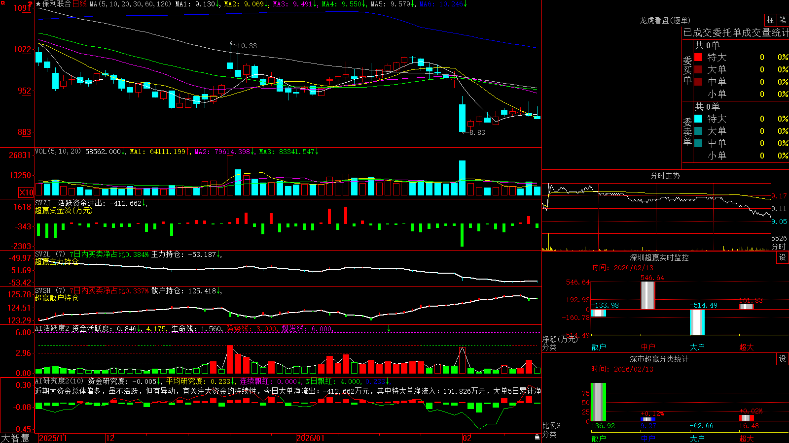Image resolution: width=789 pixels, height=443 pixels.
Task: Click the 02 month timeline label
Action: 466,438
